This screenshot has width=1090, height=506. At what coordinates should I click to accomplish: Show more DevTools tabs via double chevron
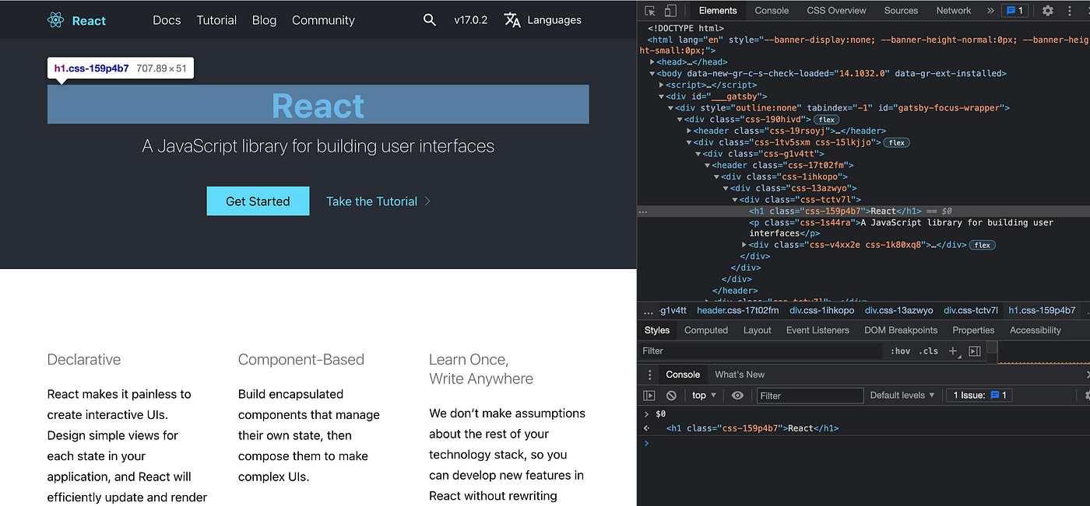tap(990, 11)
